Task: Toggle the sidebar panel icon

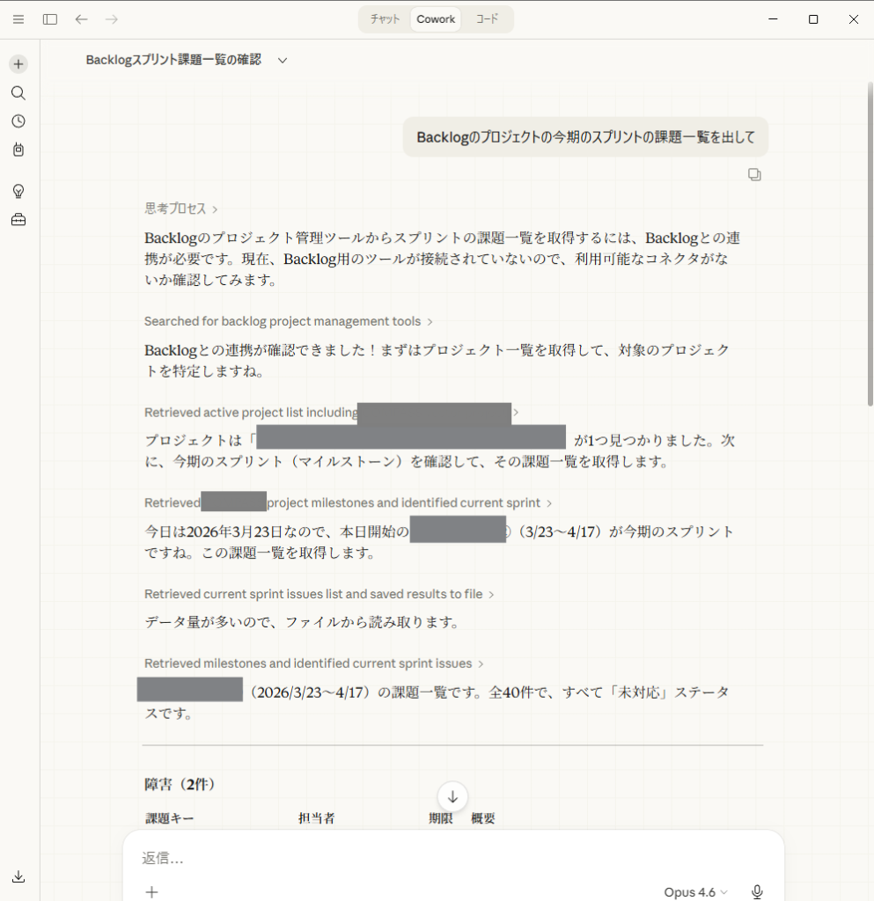Action: click(50, 19)
